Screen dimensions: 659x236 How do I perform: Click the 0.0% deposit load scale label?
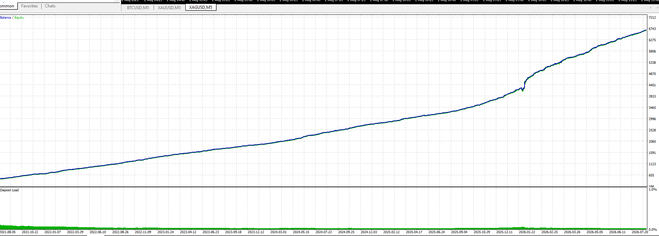coord(653,230)
